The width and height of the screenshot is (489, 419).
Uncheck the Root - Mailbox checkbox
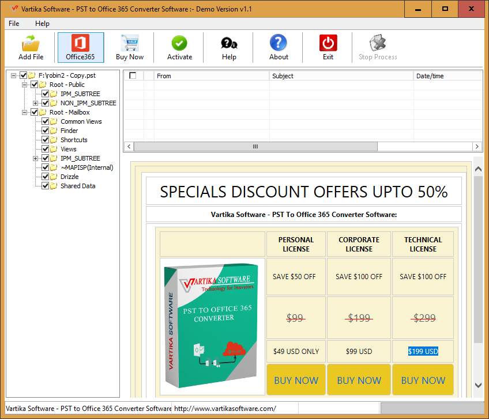click(34, 112)
